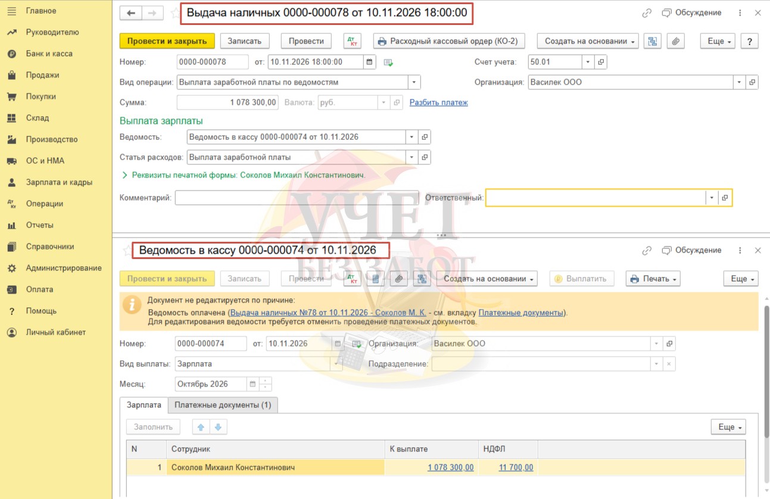
Task: Open calendar picker for month Октябрь 2026
Action: pyautogui.click(x=252, y=384)
